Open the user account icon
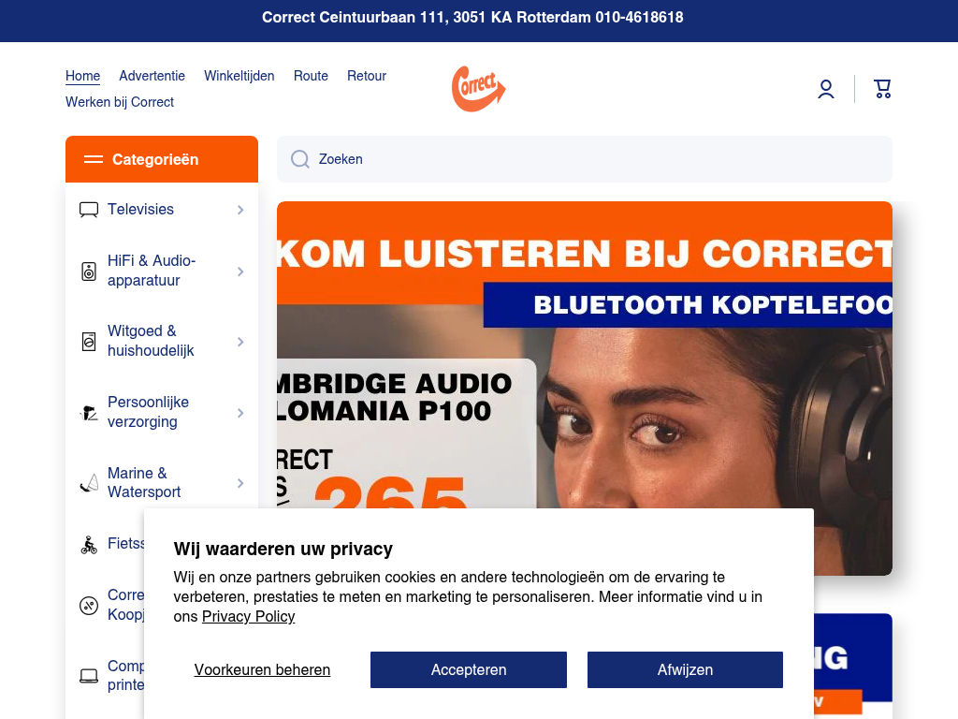The height and width of the screenshot is (719, 958). click(x=826, y=89)
